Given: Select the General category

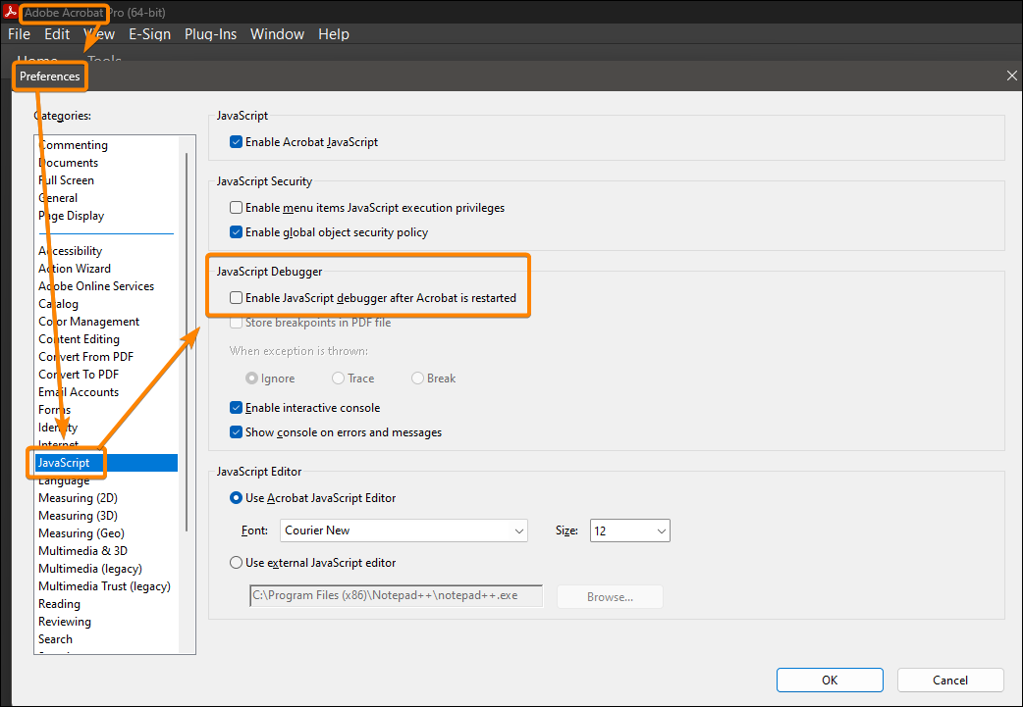Looking at the screenshot, I should coord(58,197).
